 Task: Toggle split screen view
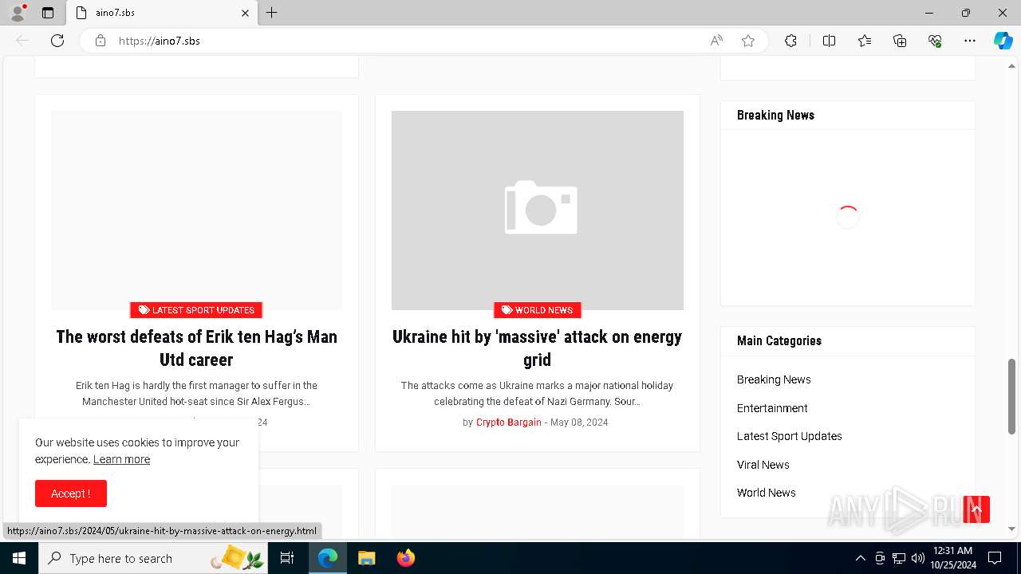pos(829,41)
